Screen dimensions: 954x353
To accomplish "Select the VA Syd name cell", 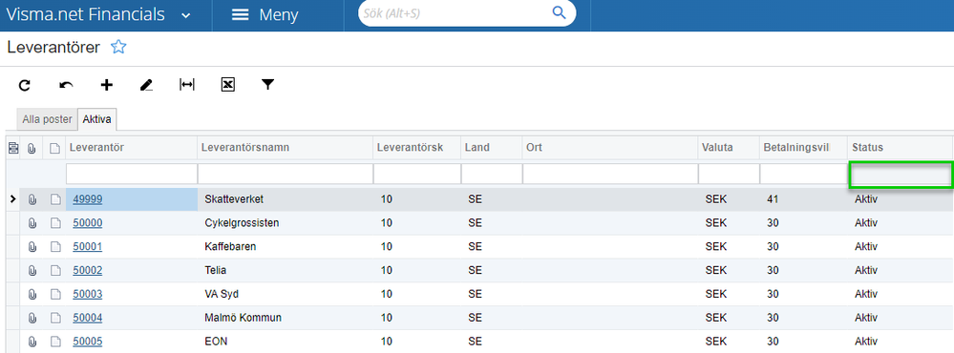I will pyautogui.click(x=285, y=294).
